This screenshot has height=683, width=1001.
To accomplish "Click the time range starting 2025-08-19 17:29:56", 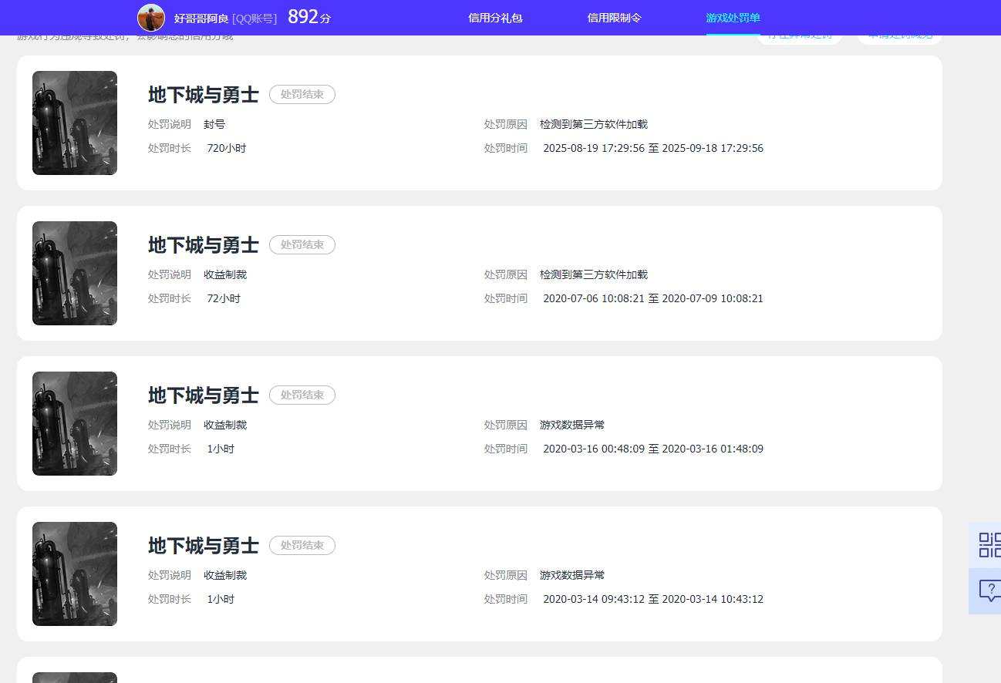I will point(653,148).
